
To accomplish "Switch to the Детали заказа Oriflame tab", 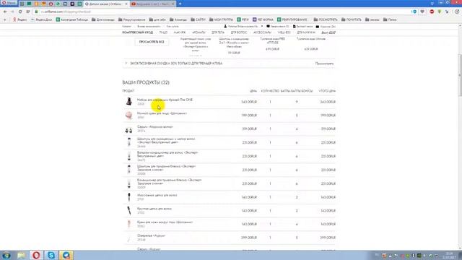I will pos(106,4).
